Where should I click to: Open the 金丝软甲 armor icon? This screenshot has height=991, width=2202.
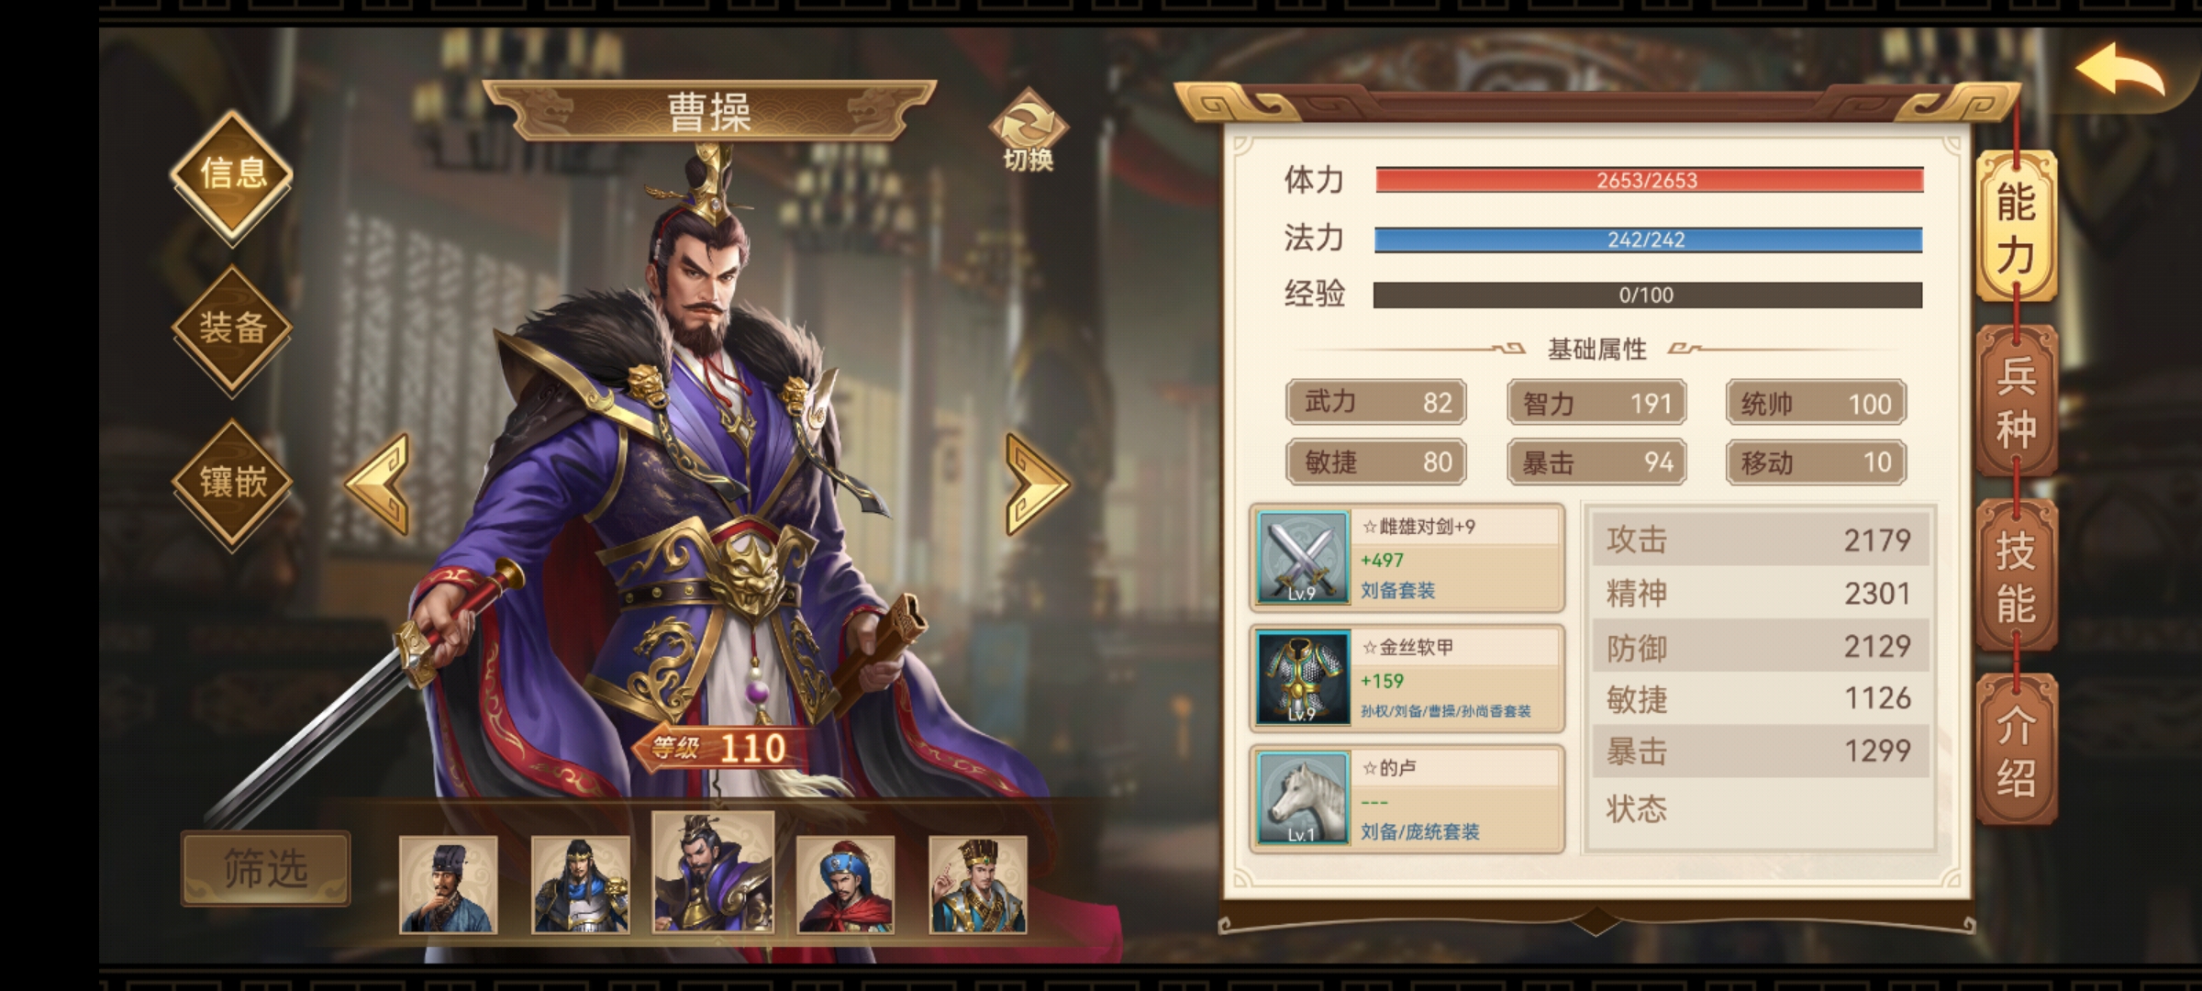(1303, 678)
